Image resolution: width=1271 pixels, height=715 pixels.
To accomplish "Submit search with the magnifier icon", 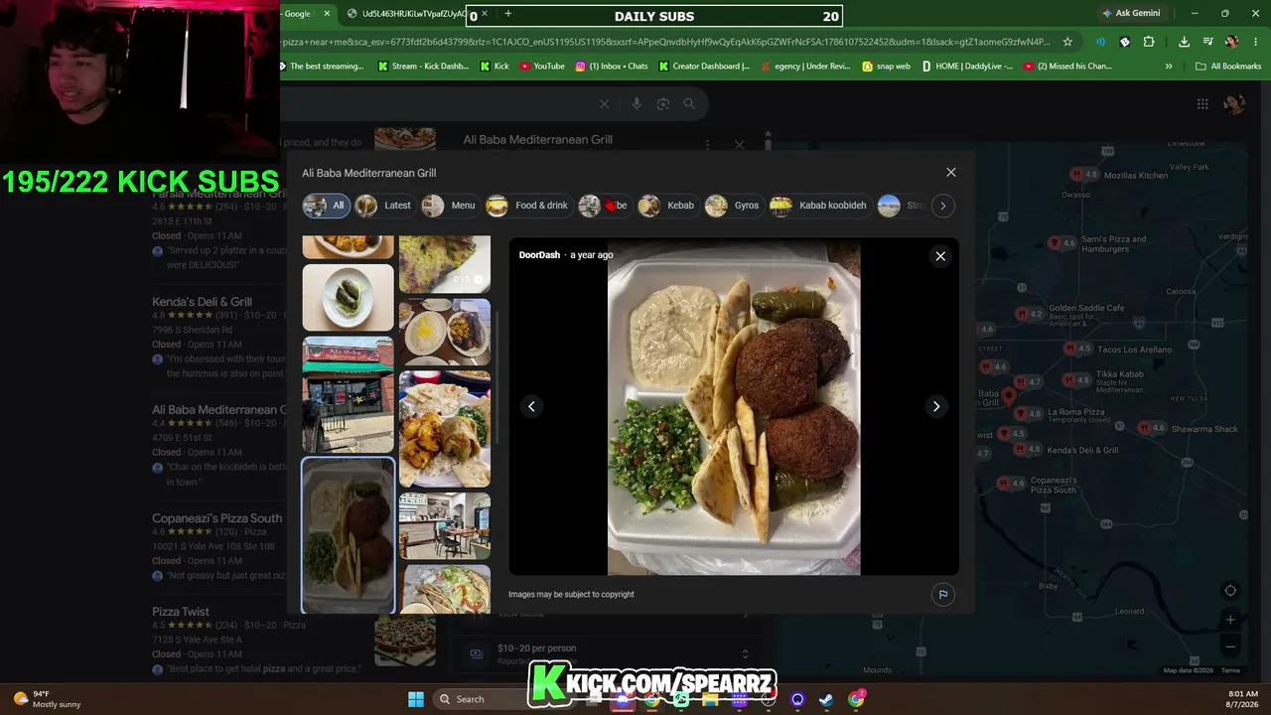I will point(689,103).
